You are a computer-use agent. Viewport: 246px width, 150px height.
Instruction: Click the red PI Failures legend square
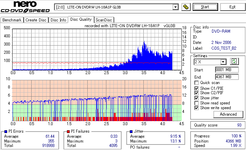tap(68, 132)
